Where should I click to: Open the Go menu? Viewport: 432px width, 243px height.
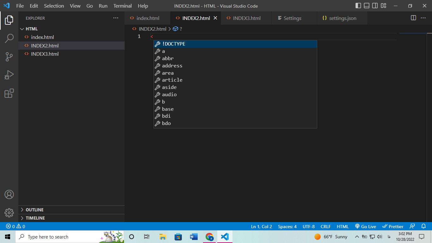tap(89, 6)
